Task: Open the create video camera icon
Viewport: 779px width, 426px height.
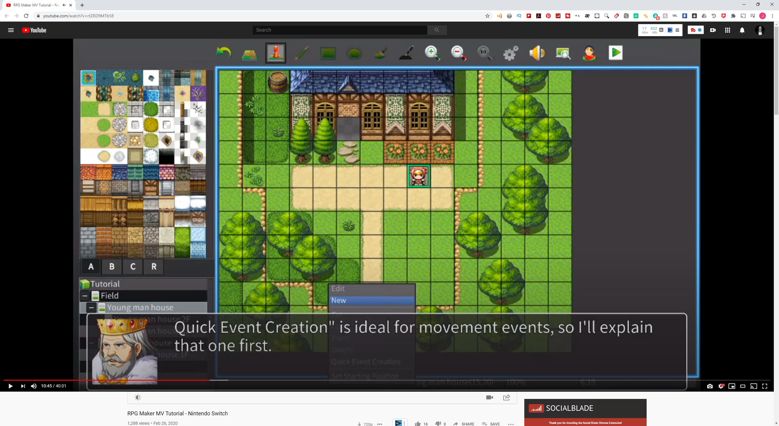Action: 713,30
